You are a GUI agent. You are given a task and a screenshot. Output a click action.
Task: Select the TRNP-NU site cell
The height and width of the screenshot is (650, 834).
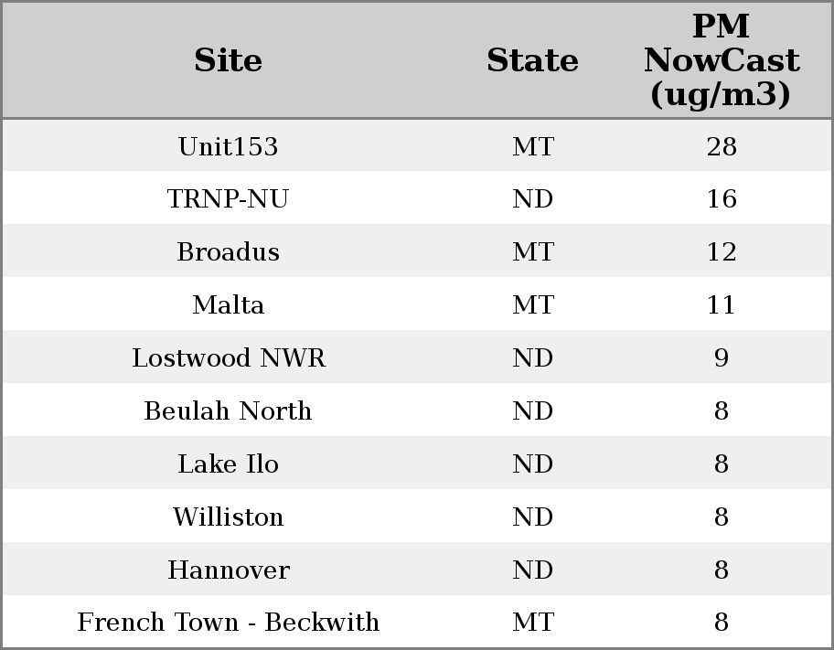tap(228, 199)
